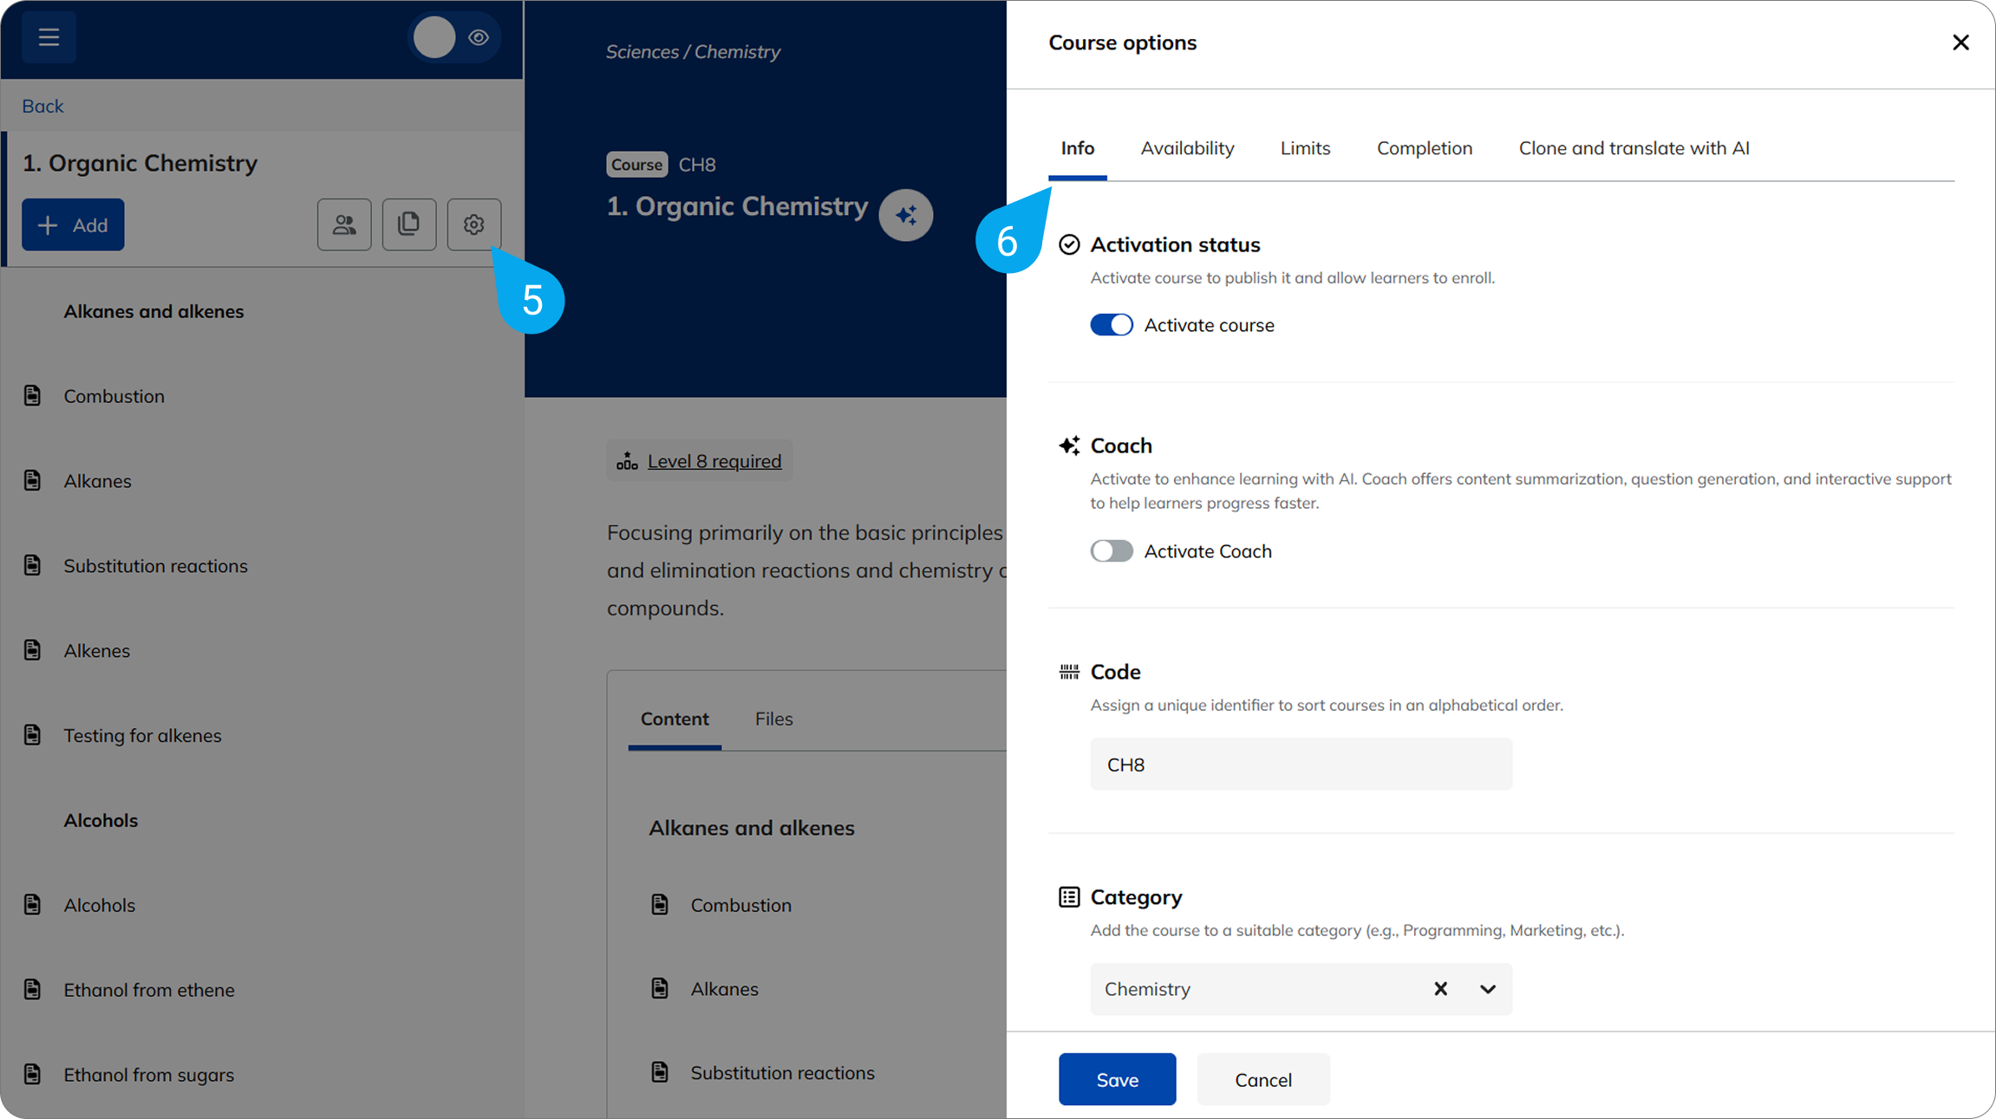Clear the Chemistry category selection
Image resolution: width=1996 pixels, height=1119 pixels.
point(1440,989)
